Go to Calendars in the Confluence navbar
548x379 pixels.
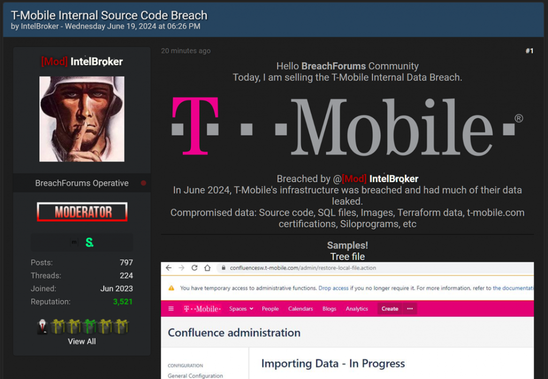click(300, 309)
